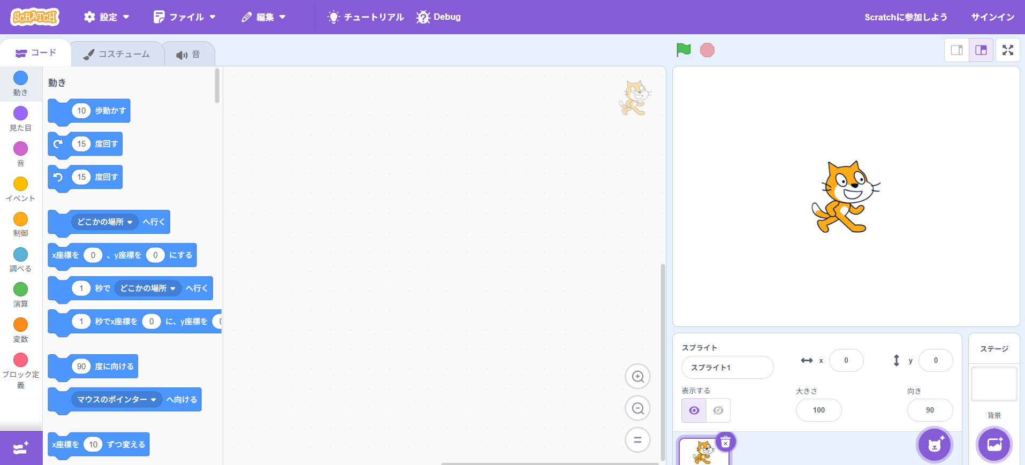Switch to small stage layout
The height and width of the screenshot is (465, 1025).
coord(956,50)
